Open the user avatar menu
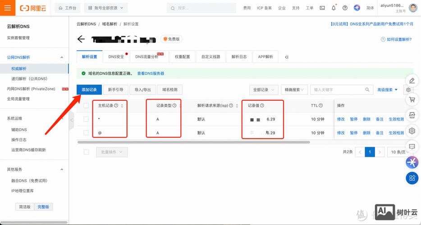421x225 pixels. [413, 8]
